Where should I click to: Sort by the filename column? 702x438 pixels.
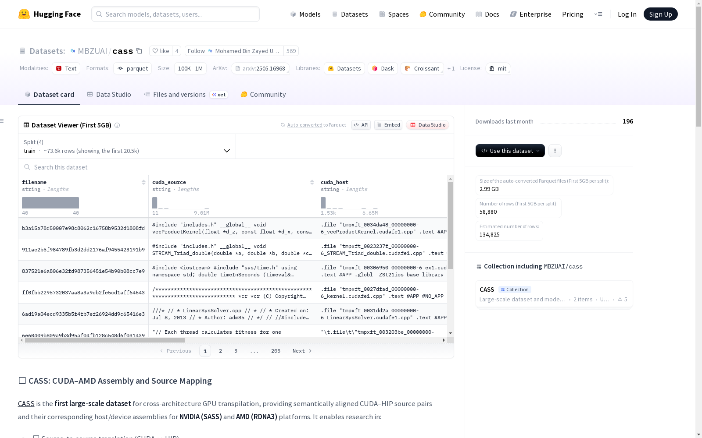143,182
